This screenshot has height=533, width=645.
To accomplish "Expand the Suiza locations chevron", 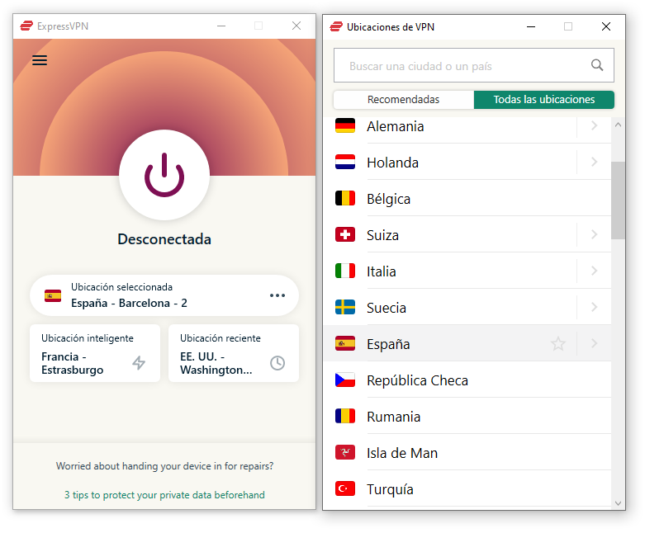I will pyautogui.click(x=594, y=234).
